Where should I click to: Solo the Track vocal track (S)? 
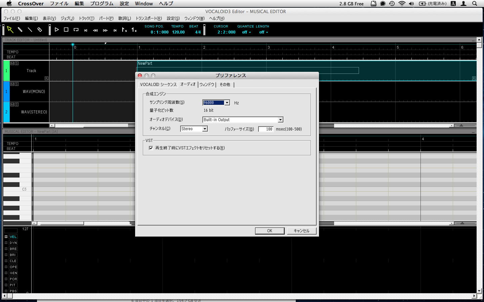pyautogui.click(x=16, y=63)
